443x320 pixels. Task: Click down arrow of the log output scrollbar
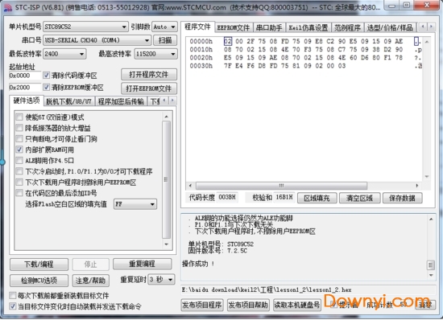(431, 275)
